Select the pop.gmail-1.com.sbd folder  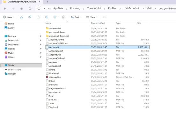tap(97, 36)
